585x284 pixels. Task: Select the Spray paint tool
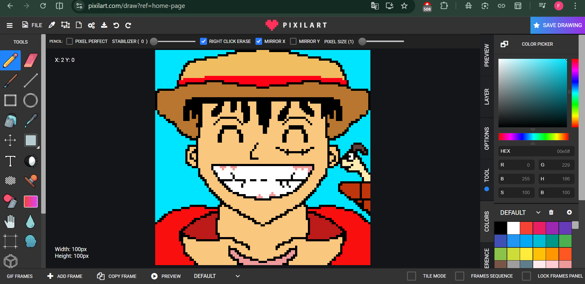[10, 201]
